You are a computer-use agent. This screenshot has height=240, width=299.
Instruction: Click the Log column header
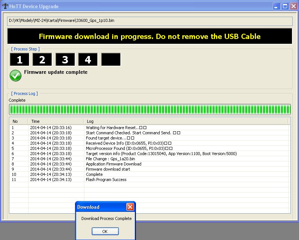point(186,121)
